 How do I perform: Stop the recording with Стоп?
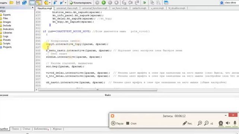[x=131, y=123]
